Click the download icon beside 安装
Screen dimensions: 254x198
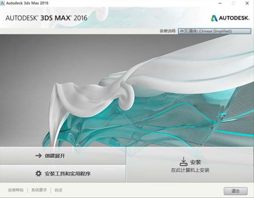[x=184, y=161]
